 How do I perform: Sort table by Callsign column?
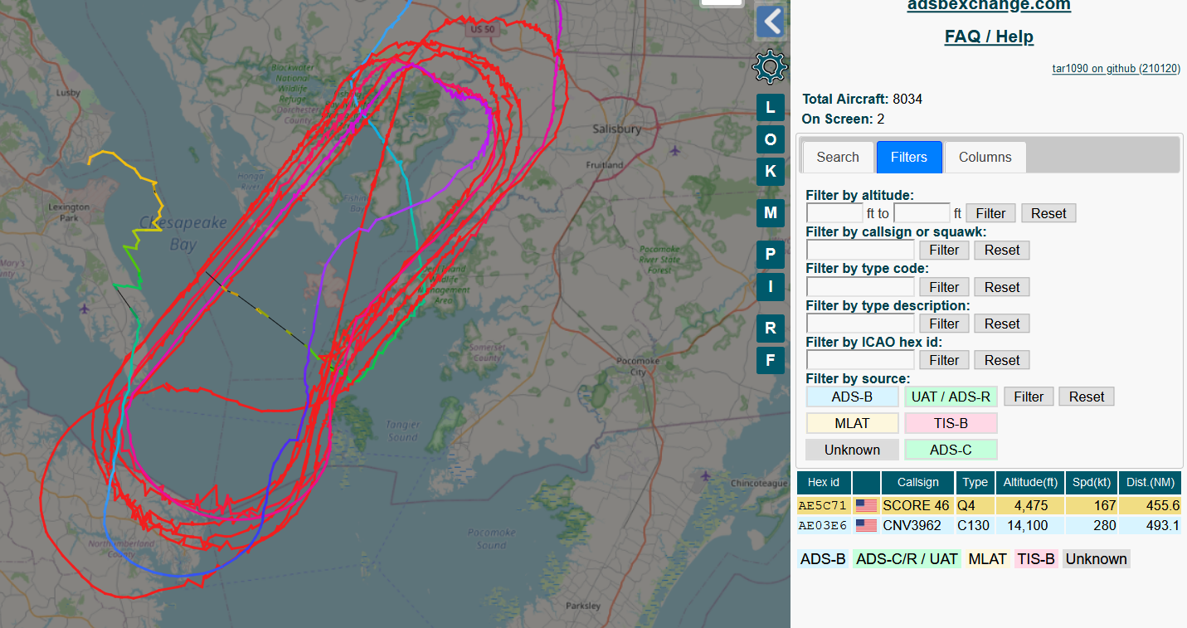coord(917,482)
